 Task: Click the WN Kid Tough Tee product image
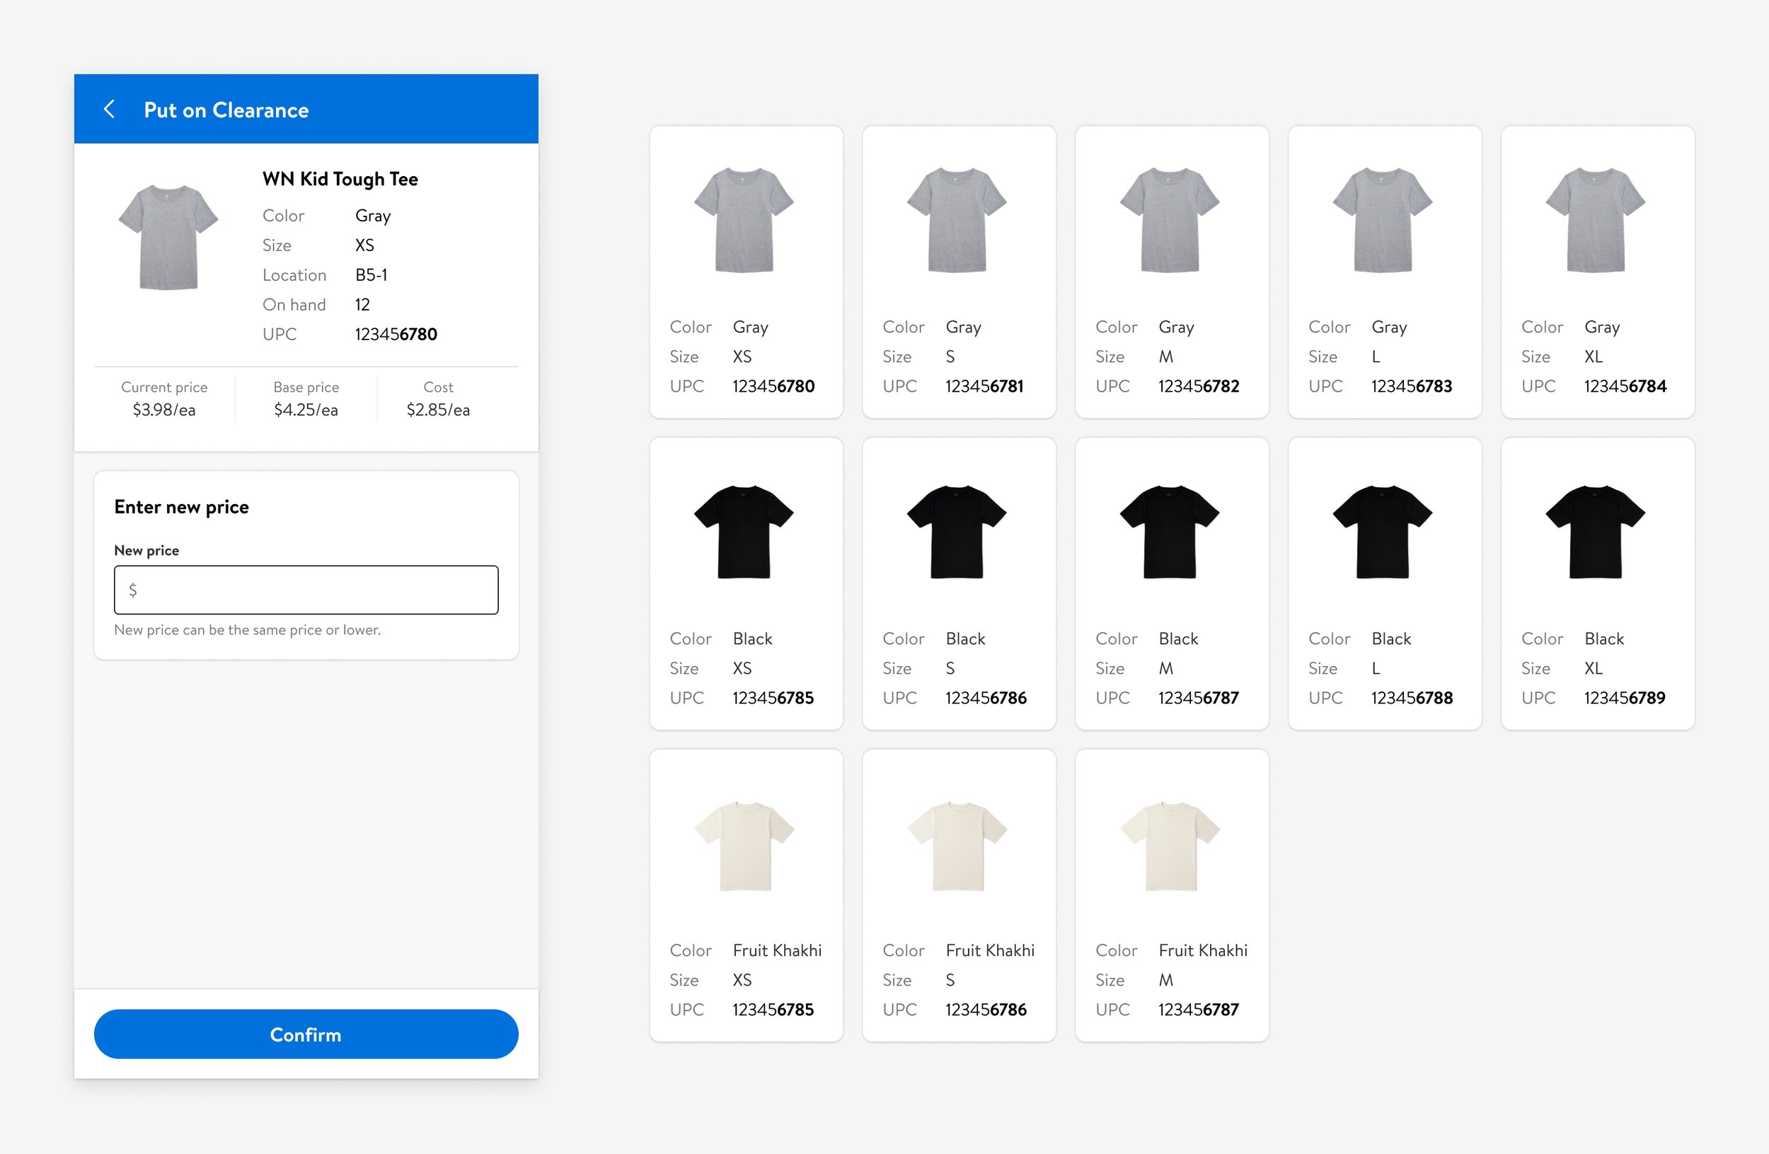pyautogui.click(x=168, y=237)
